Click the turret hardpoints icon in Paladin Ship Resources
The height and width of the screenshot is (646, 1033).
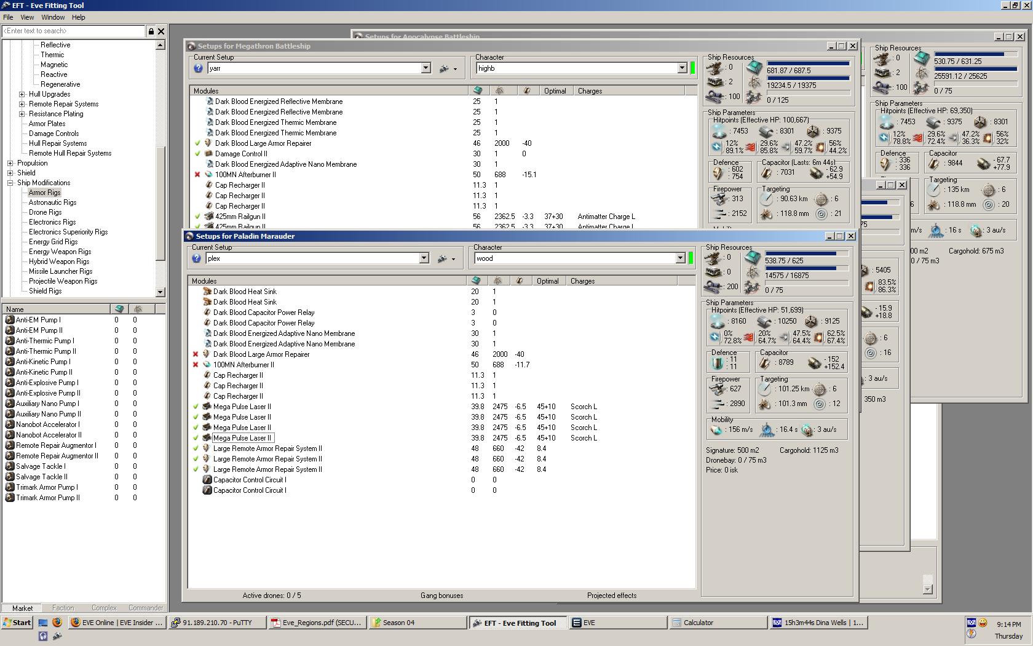click(x=713, y=258)
